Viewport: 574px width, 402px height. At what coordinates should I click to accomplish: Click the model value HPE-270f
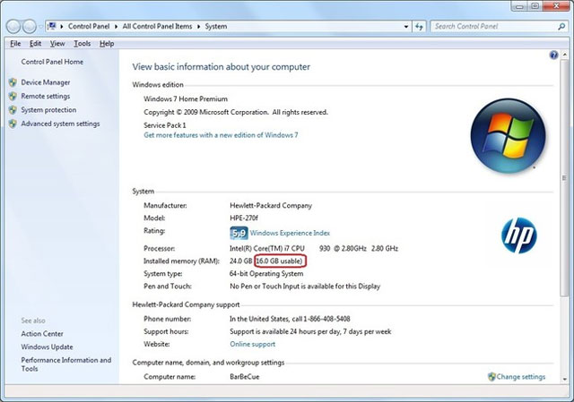coord(244,218)
